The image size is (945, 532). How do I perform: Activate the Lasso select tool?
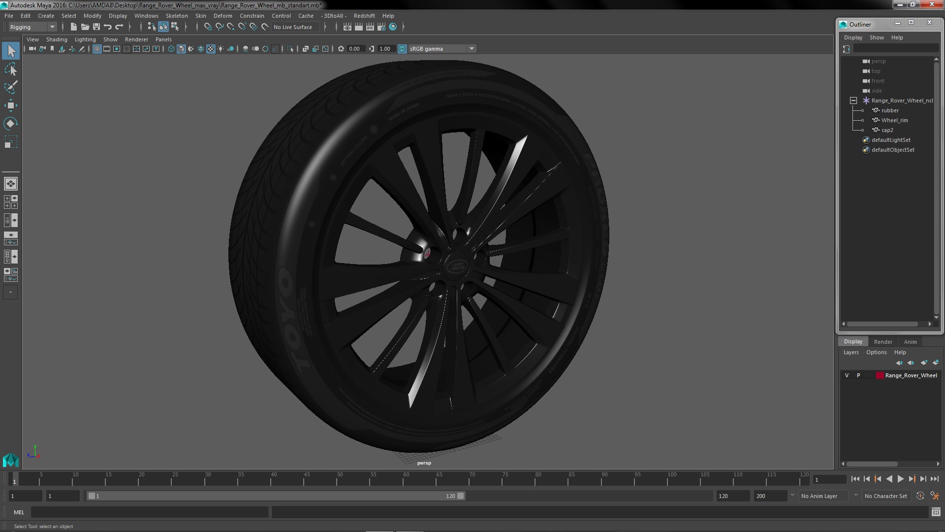click(x=11, y=69)
